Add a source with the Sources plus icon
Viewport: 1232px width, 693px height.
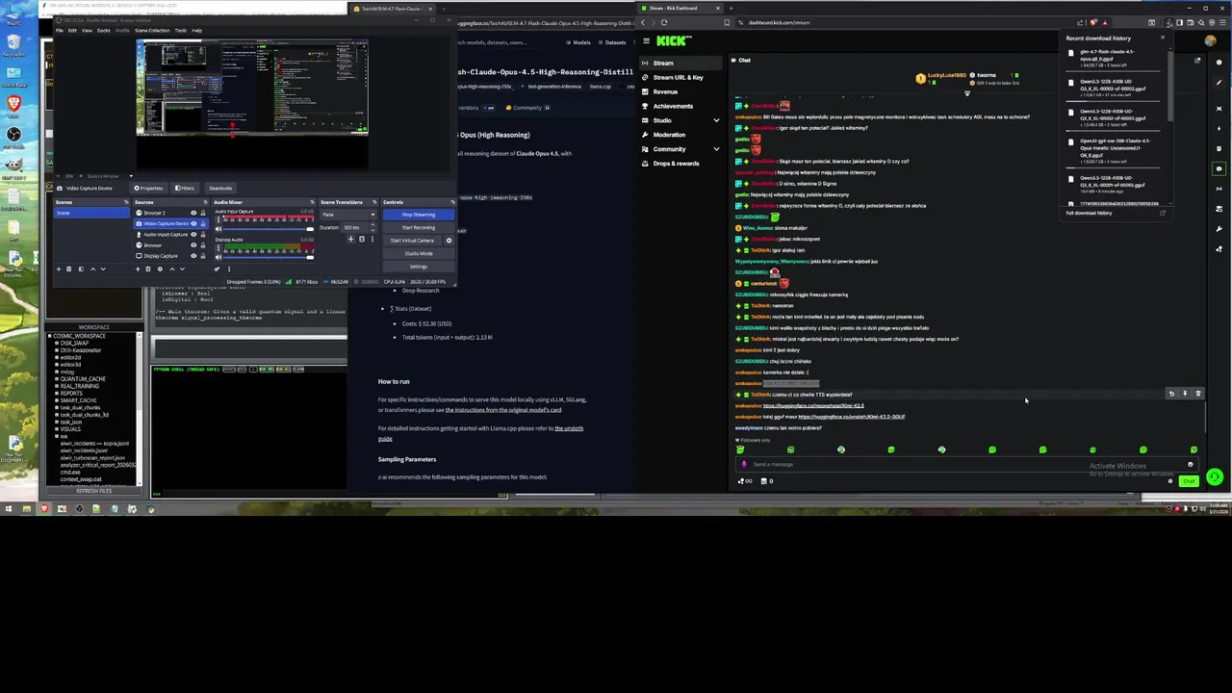[x=138, y=269]
